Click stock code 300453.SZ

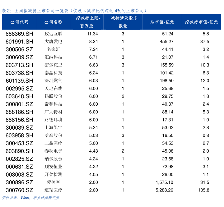[19, 143]
